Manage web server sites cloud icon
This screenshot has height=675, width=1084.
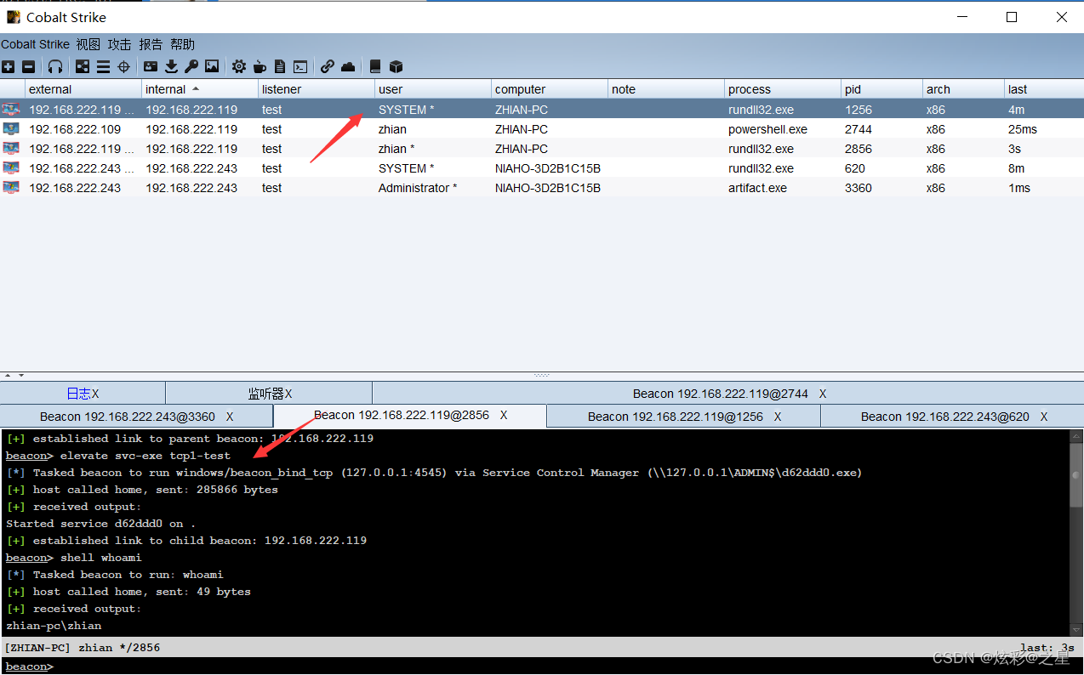(x=348, y=66)
